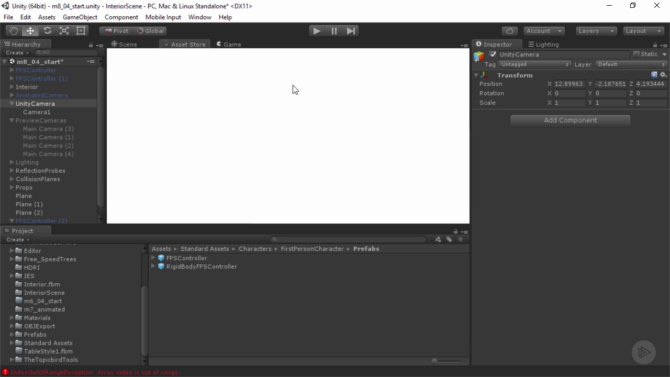Open Hierarchy Create dropdown

tap(17, 53)
